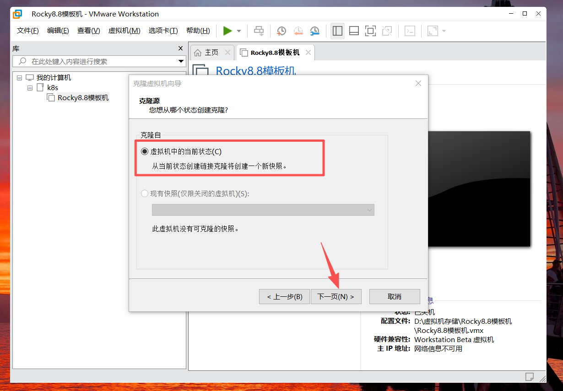Click the Unity mode toolbar icon
Image resolution: width=563 pixels, height=391 pixels.
387,31
